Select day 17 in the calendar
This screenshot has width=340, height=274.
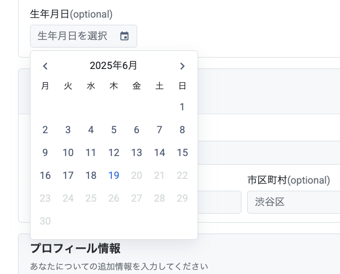68,175
